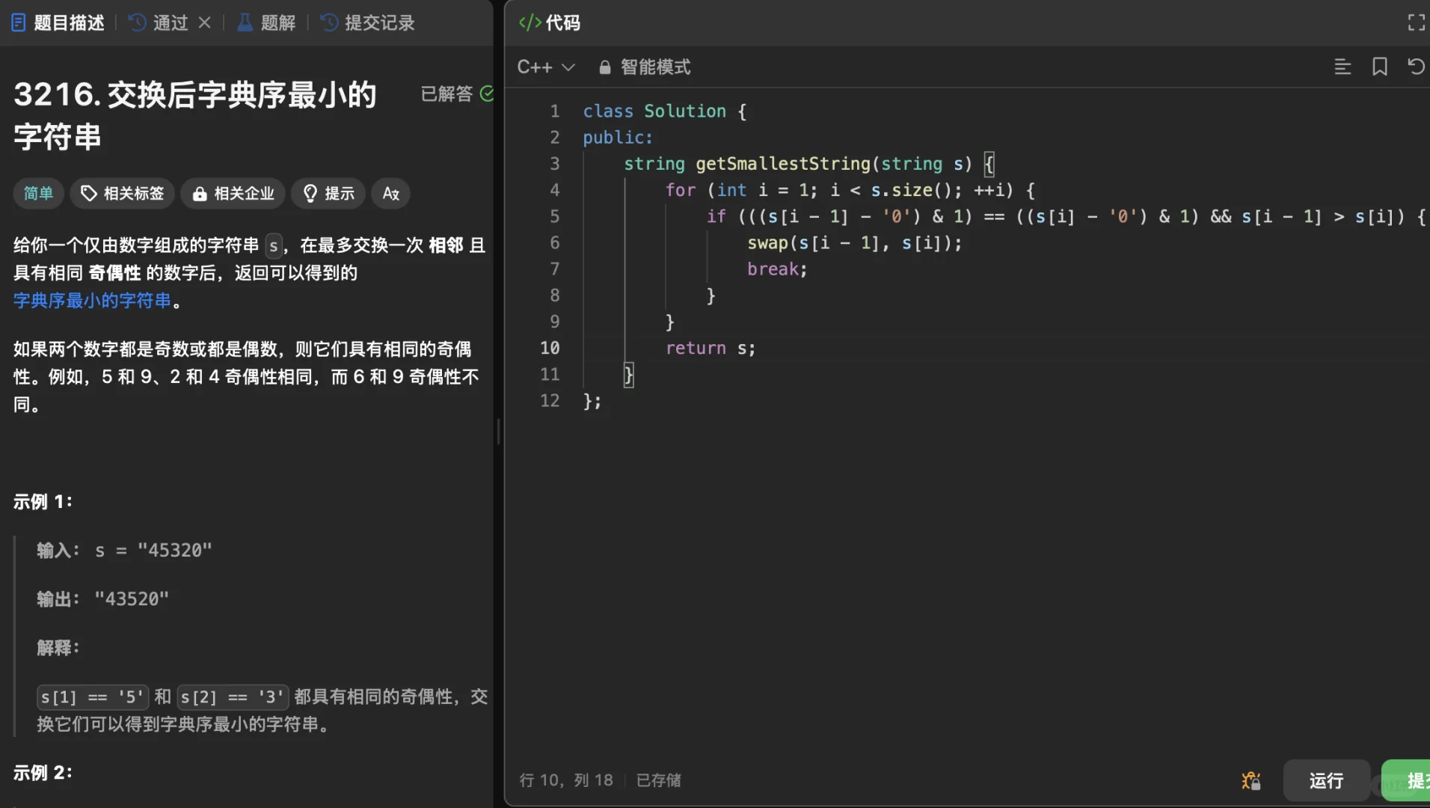Click line number 1 in the gutter
The height and width of the screenshot is (808, 1430).
[x=554, y=111]
